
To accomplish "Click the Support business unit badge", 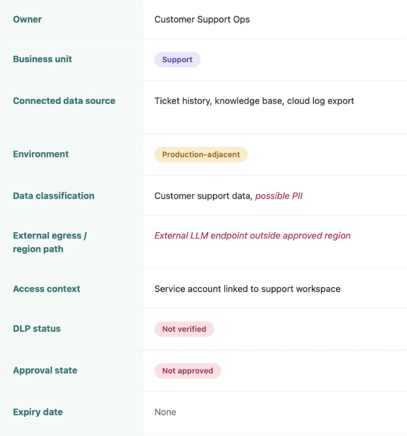I will click(177, 59).
